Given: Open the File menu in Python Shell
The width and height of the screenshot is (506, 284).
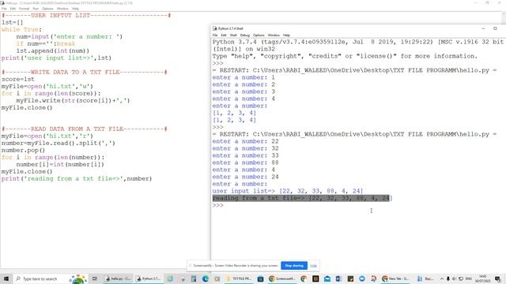Looking at the screenshot, I should [215, 35].
